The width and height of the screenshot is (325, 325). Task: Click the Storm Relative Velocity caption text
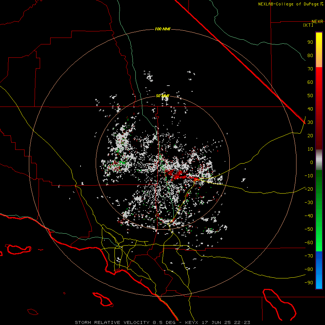[x=162, y=322]
